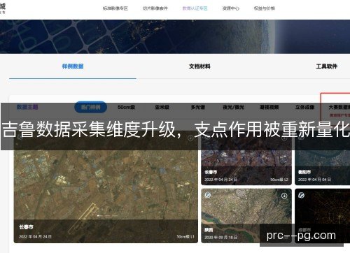Select the 凝视视频 data filter

click(x=269, y=107)
